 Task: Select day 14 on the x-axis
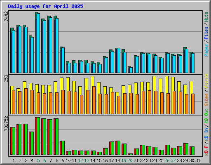pyautogui.click(x=93, y=160)
